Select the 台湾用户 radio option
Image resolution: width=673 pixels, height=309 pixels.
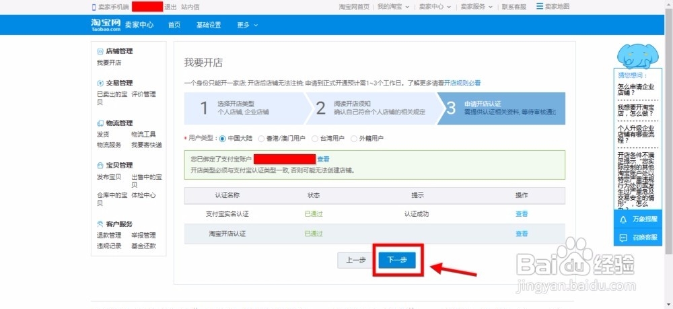(314, 139)
